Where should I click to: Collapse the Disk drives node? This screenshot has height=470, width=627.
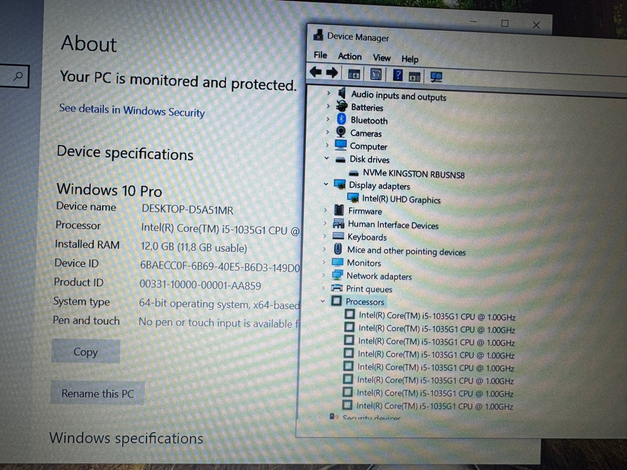[x=326, y=158]
